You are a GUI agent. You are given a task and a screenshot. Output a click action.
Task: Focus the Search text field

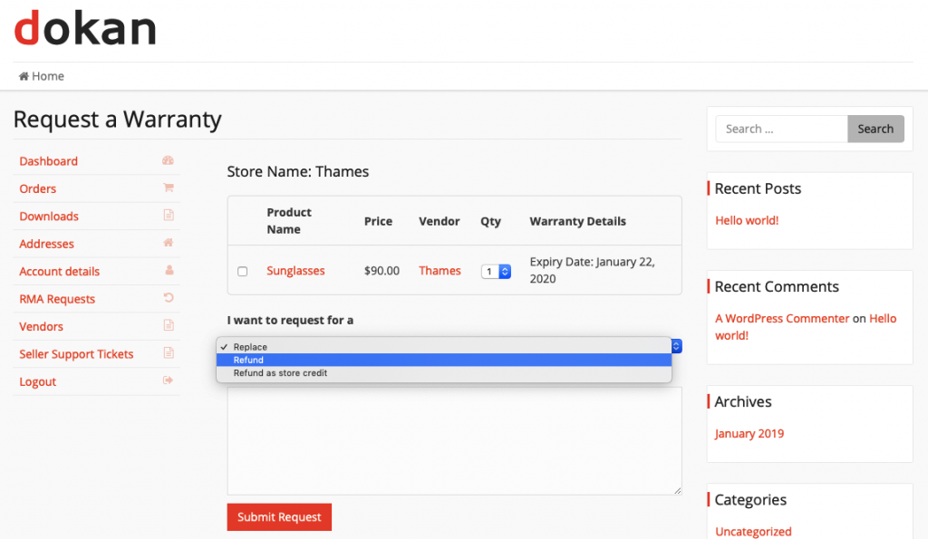click(x=781, y=129)
